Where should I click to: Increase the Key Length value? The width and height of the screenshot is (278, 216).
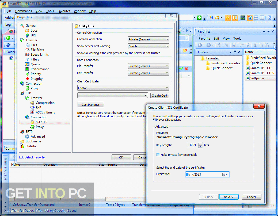(x=200, y=144)
